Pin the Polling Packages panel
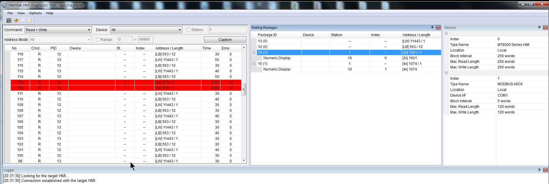Image resolution: width=549 pixels, height=184 pixels. pos(432,28)
